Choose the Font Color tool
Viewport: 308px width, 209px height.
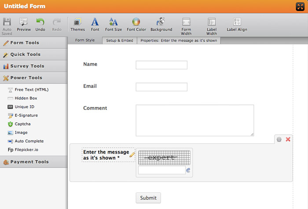click(x=136, y=24)
